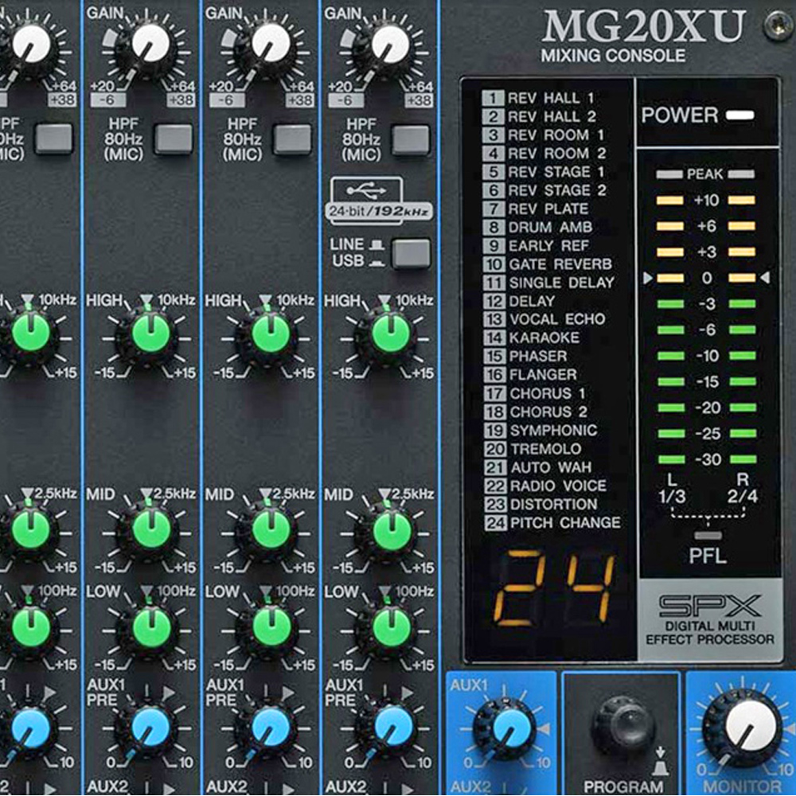Toggle the HPF 80Hz button on the USB channel
The width and height of the screenshot is (796, 796).
(411, 139)
